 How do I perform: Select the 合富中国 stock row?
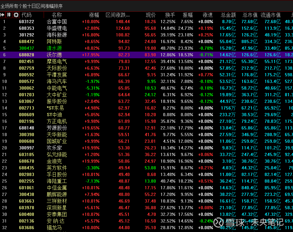57,22
